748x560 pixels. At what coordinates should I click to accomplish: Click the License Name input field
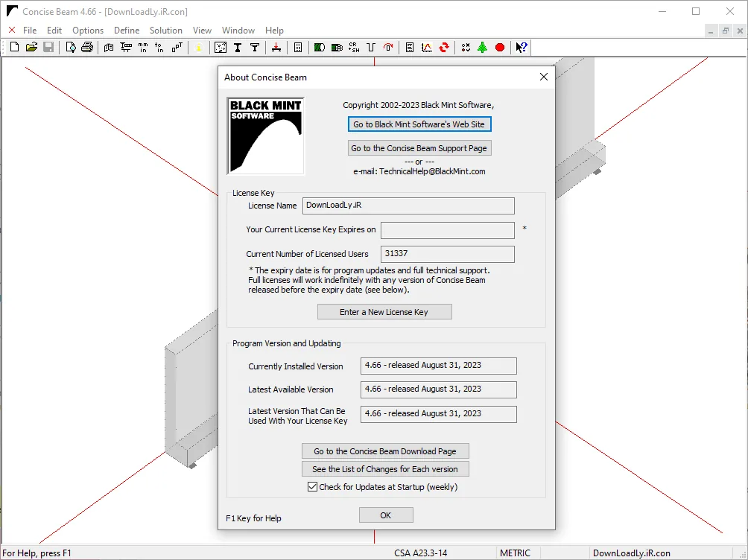coord(408,206)
